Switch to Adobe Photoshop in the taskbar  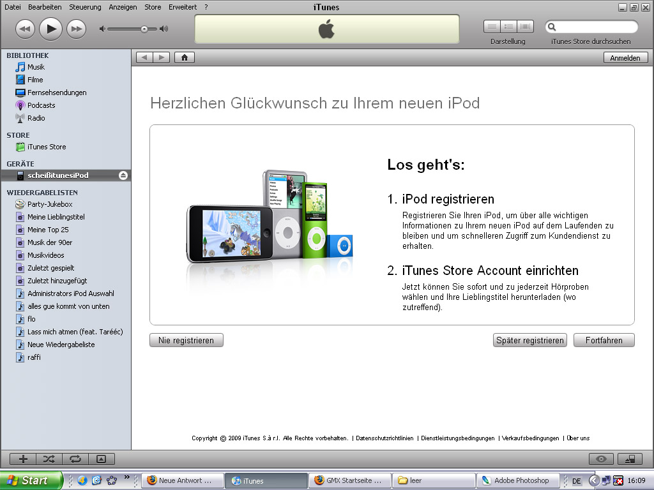pos(518,480)
